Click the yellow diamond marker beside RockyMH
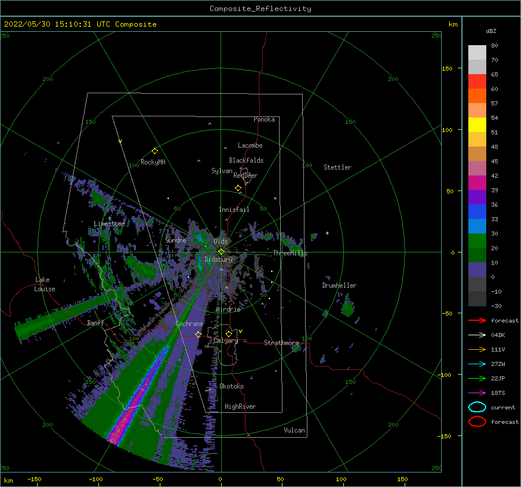 pos(155,151)
